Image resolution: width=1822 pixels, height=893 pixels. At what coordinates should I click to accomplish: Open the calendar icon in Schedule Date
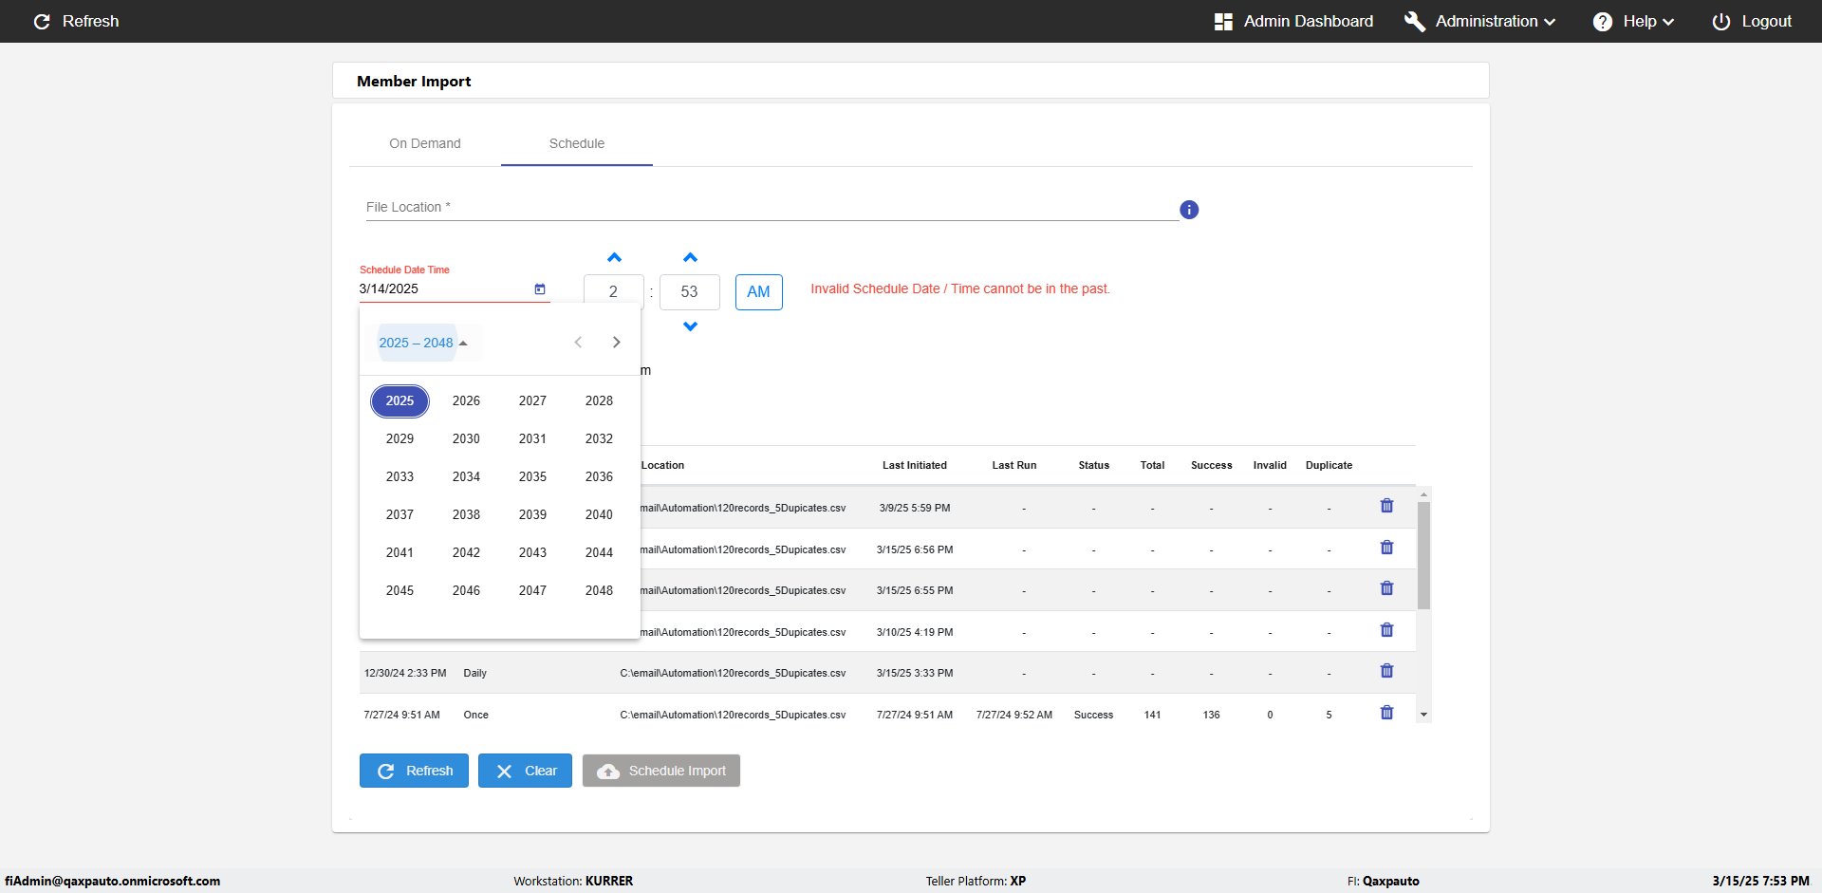tap(540, 288)
